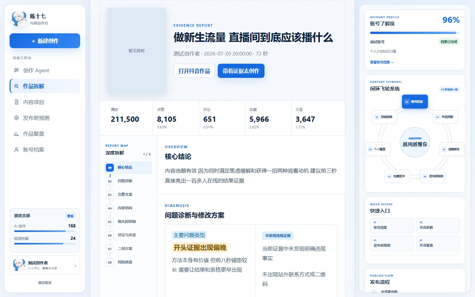Jump to 镜头时间轴 section label

(127, 221)
